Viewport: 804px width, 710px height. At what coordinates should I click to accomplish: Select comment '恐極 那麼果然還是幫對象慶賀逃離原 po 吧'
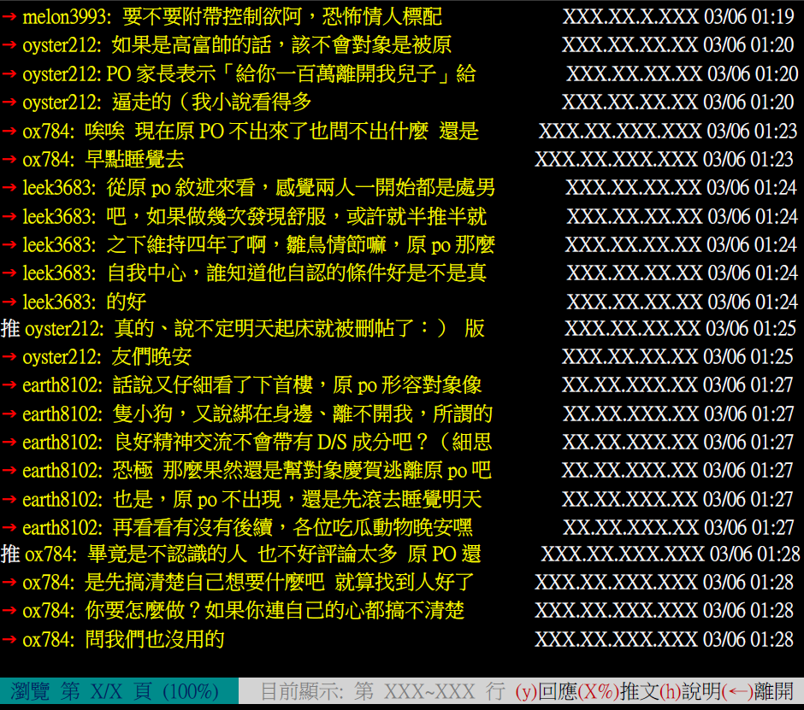point(301,470)
